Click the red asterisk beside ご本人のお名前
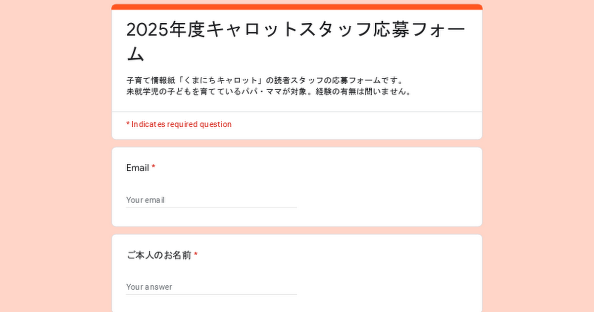This screenshot has width=594, height=312. (x=196, y=255)
